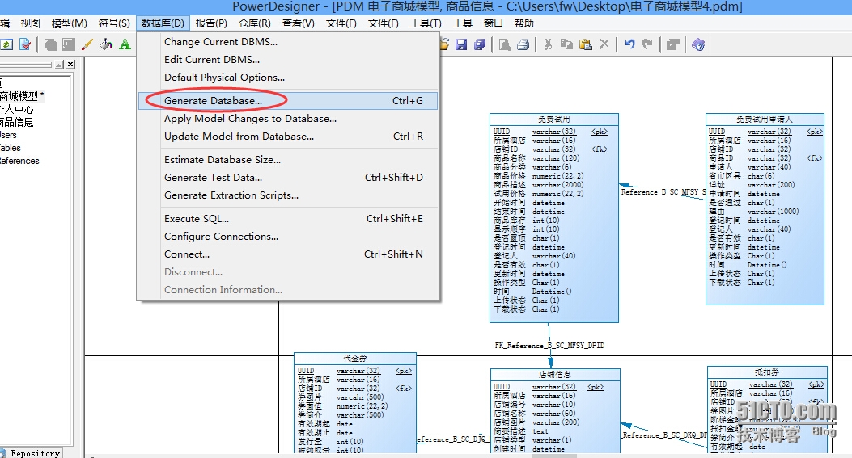Open the 模型(M) menu
The image size is (852, 458).
69,23
